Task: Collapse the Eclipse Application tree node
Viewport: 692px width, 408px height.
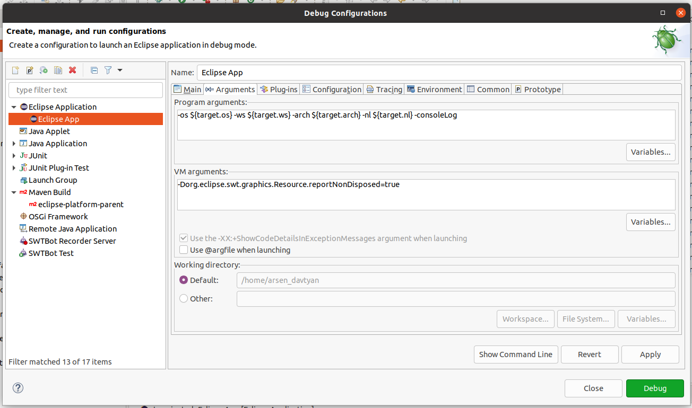Action: point(14,107)
